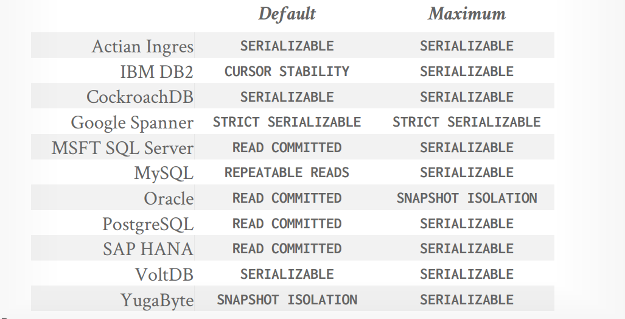Viewport: 625px width, 319px height.
Task: Select the IBM DB2 row label
Action: [x=156, y=72]
